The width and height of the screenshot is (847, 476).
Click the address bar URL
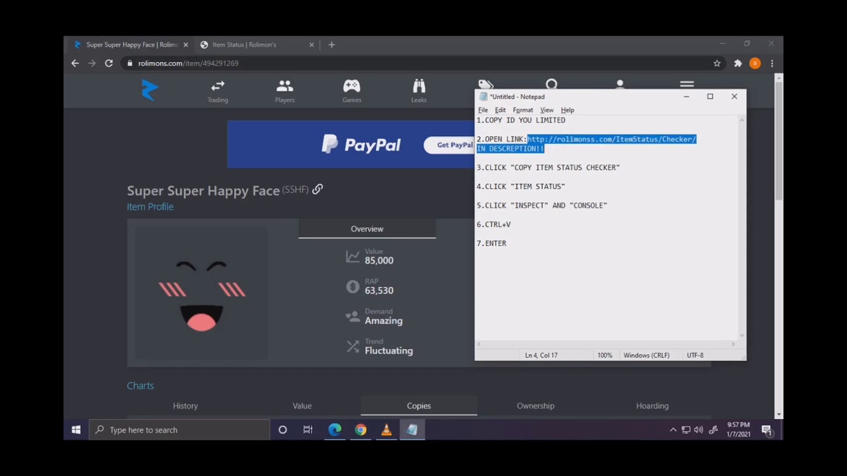(189, 63)
